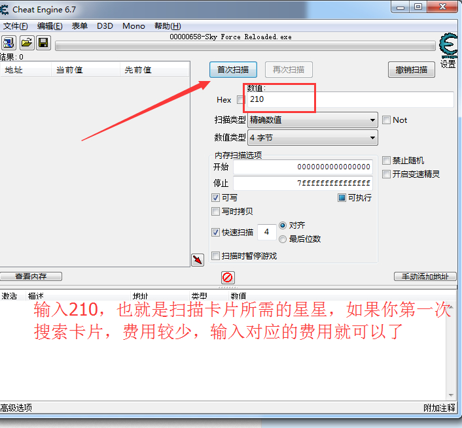Enable 开启变速精灵 checkbox
The image size is (462, 428).
click(386, 174)
